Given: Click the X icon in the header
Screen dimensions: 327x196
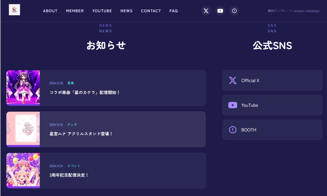Looking at the screenshot, I should (206, 10).
